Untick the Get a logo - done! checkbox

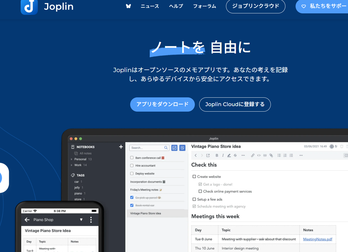coord(200,184)
